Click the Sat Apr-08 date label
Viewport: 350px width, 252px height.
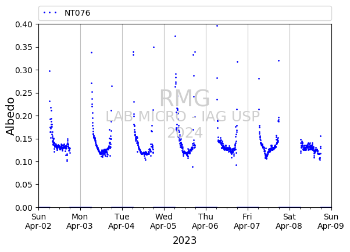point(289,221)
